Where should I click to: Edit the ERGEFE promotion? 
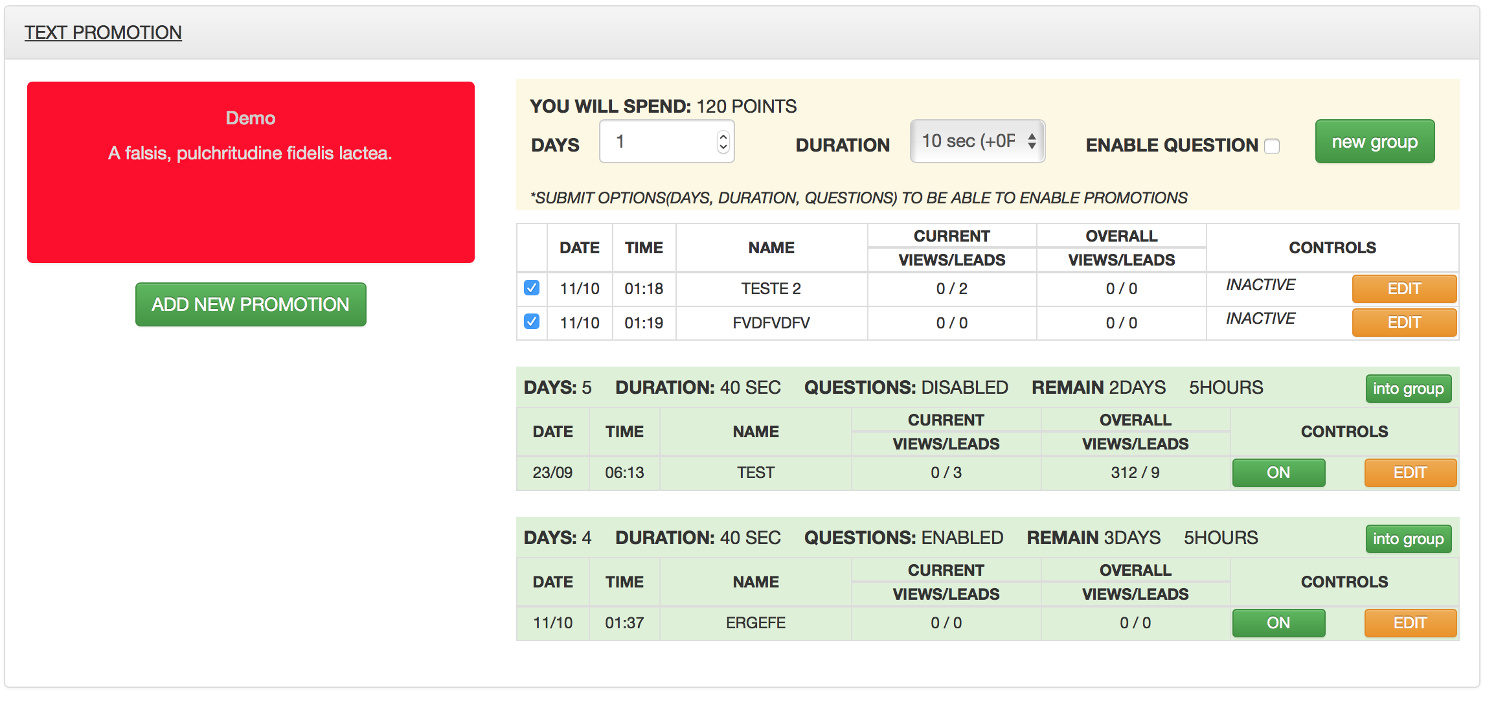pos(1410,623)
